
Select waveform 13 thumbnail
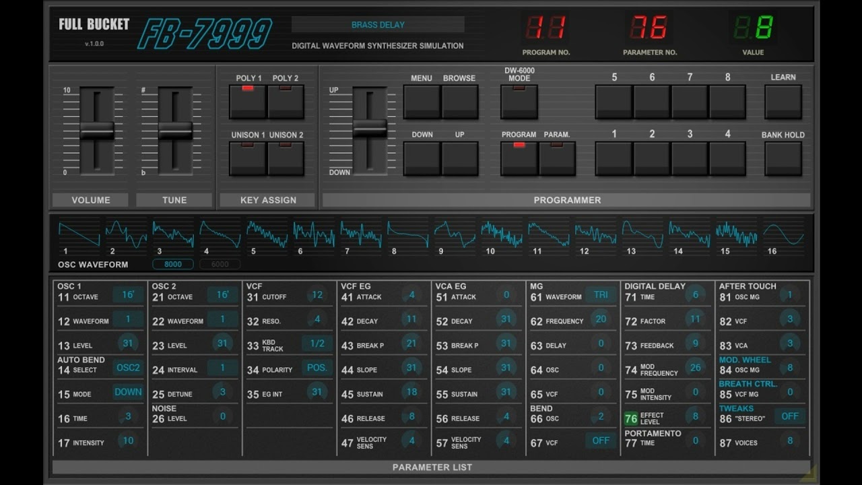point(643,234)
